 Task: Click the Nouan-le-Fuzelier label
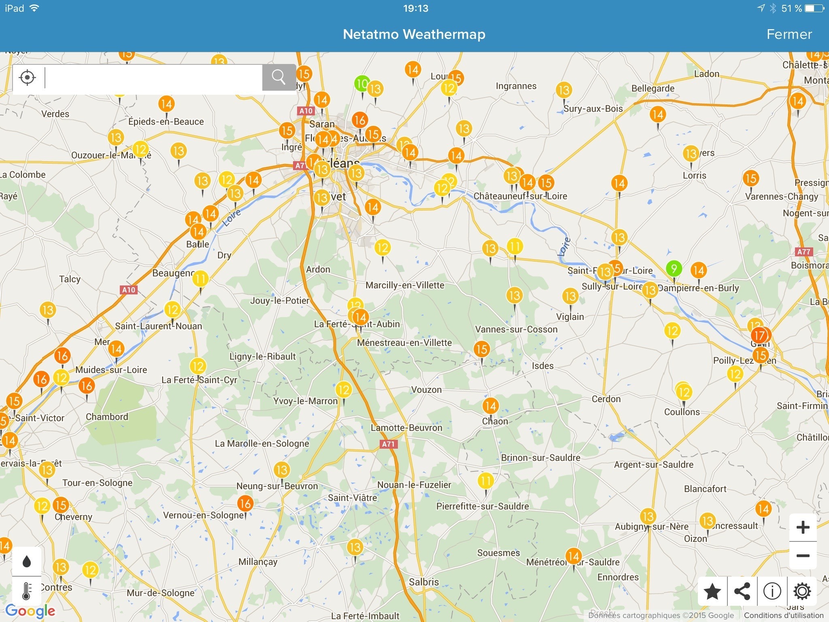414,485
